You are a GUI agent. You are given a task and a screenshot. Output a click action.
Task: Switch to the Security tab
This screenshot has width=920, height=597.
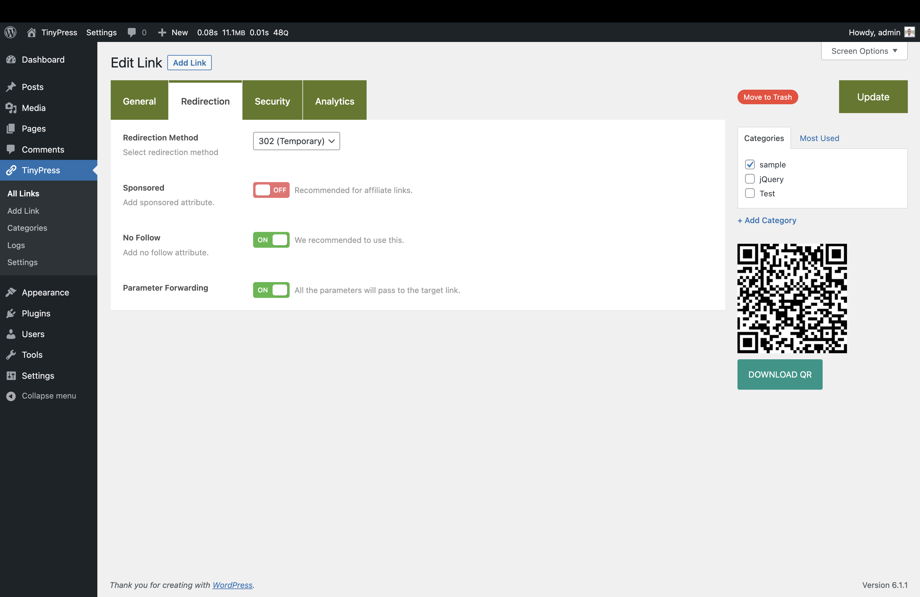[x=272, y=101]
